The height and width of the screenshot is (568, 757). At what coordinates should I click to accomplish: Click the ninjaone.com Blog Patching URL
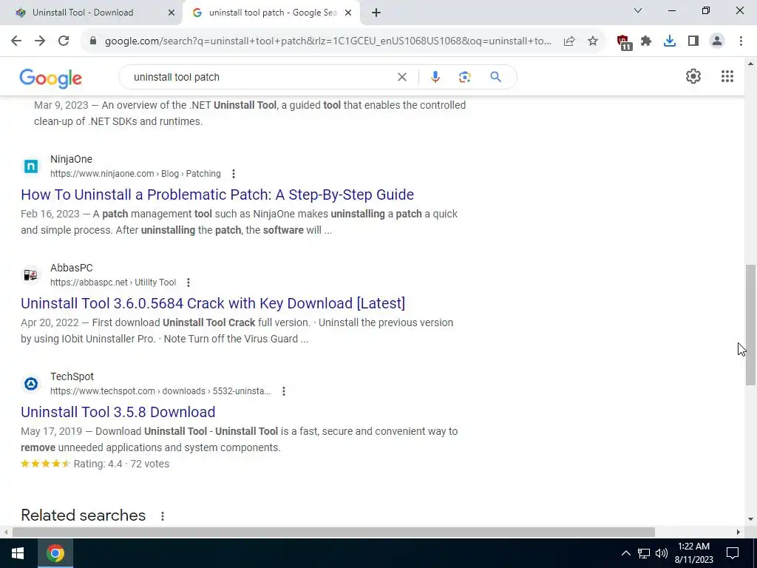click(136, 174)
